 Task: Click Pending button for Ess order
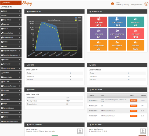click(x=134, y=106)
